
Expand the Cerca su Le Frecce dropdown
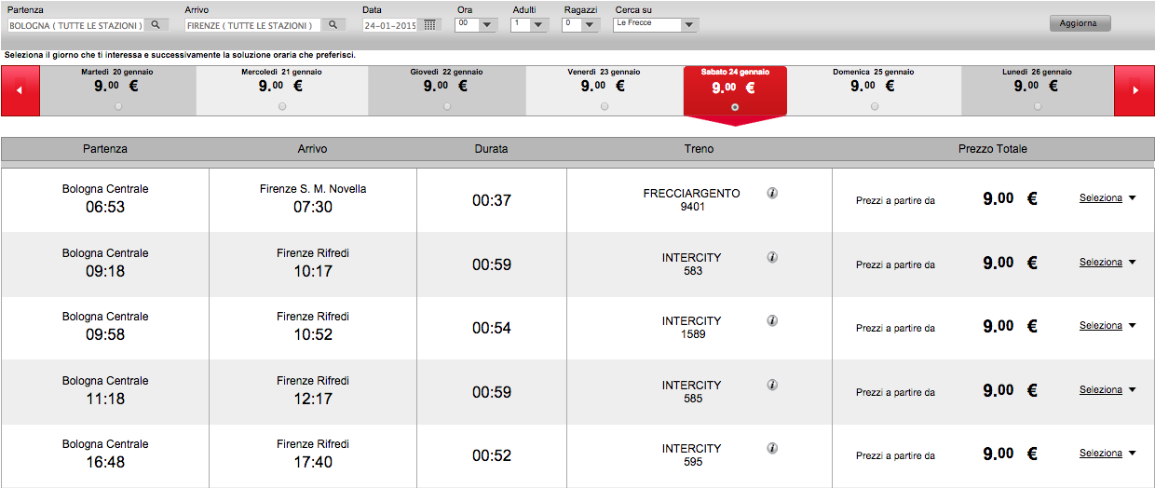688,25
